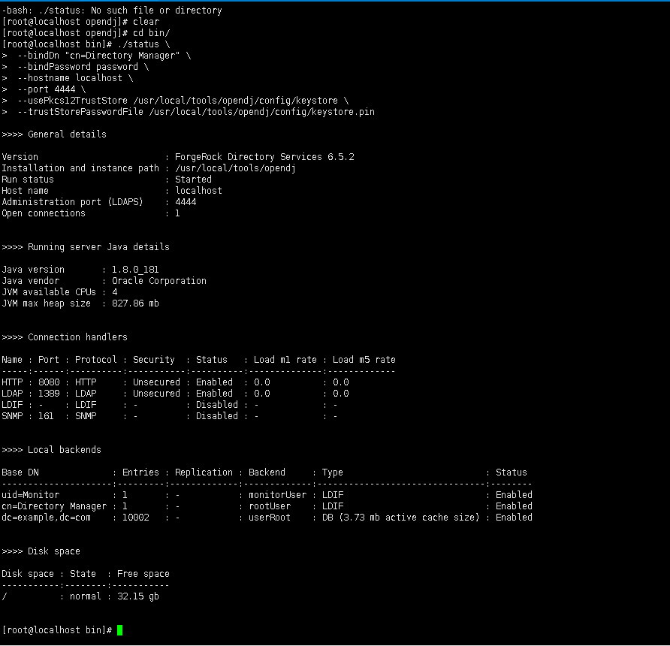Click the 'Load m1 rate' column header

click(285, 360)
